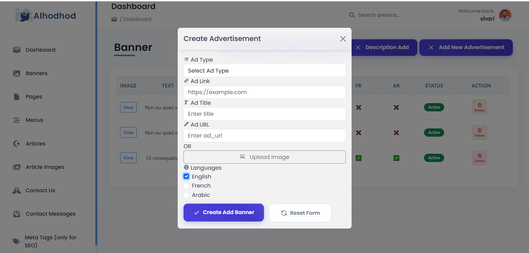Enable the Arabic language checkbox
The image size is (529, 253).
186,195
